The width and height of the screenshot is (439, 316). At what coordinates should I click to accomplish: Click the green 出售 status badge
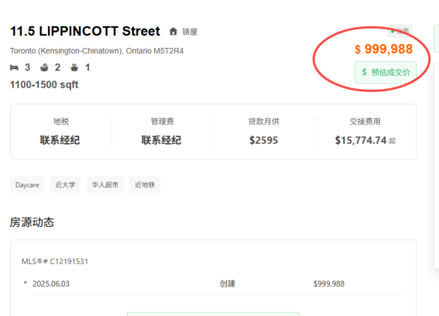tap(400, 31)
